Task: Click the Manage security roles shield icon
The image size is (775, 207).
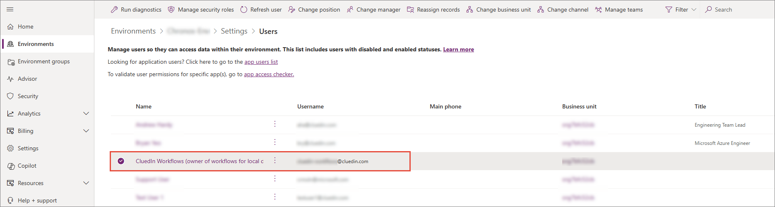Action: coord(171,9)
